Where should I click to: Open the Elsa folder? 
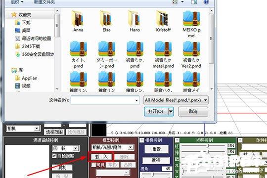click(x=106, y=21)
